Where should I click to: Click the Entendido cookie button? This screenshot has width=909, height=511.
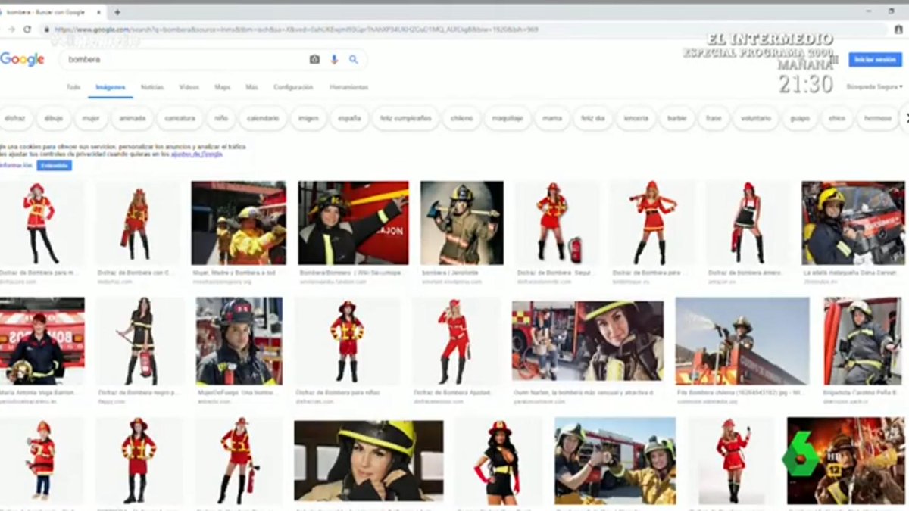pos(54,165)
